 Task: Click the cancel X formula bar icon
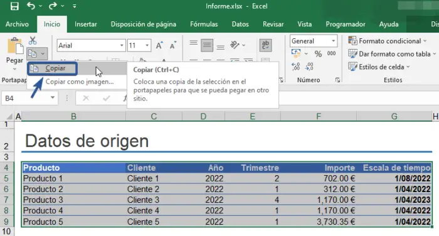86,98
